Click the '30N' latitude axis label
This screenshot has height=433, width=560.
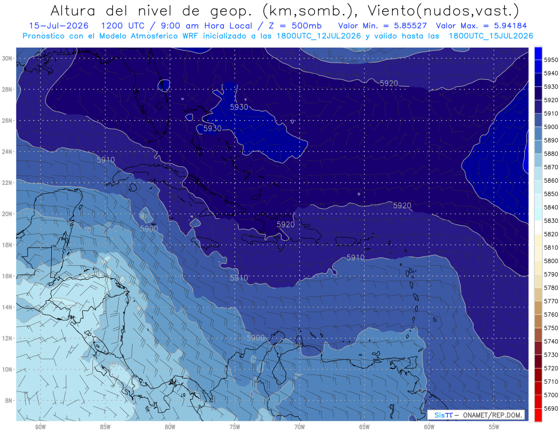coord(7,58)
